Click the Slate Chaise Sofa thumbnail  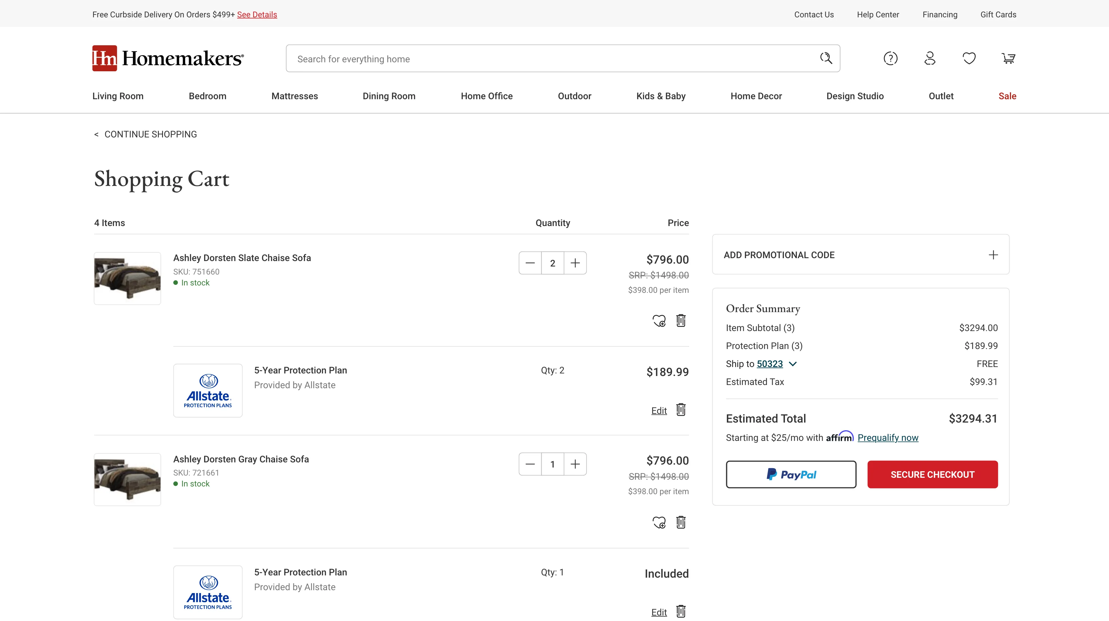127,278
